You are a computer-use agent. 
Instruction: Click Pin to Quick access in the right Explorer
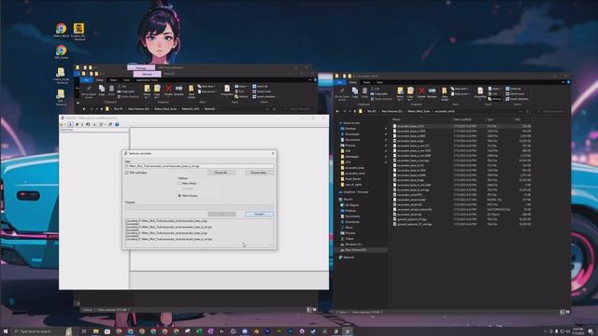click(x=342, y=93)
